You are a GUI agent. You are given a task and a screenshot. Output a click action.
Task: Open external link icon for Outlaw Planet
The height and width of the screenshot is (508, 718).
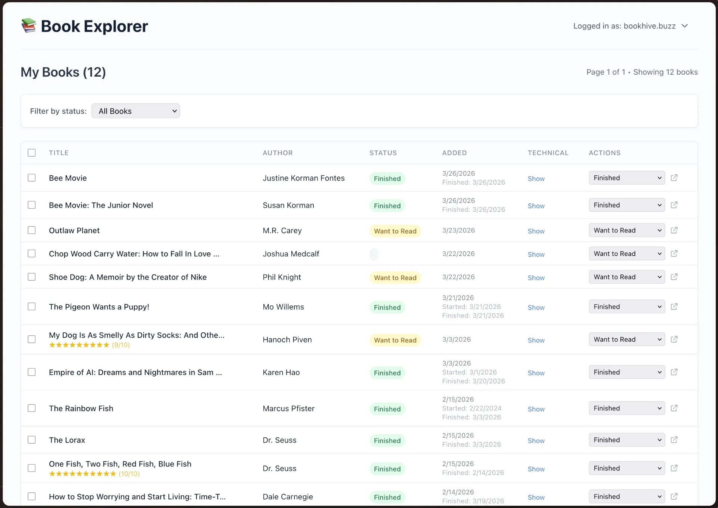pyautogui.click(x=674, y=230)
